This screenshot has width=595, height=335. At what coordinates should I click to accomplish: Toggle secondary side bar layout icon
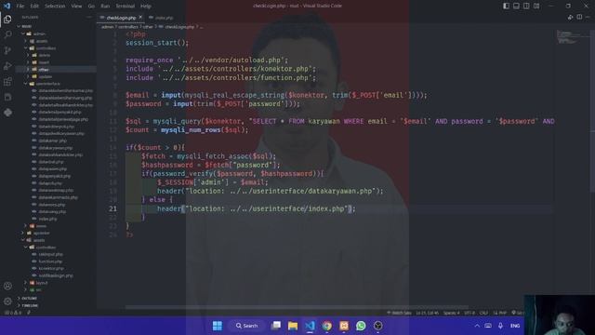pyautogui.click(x=526, y=6)
